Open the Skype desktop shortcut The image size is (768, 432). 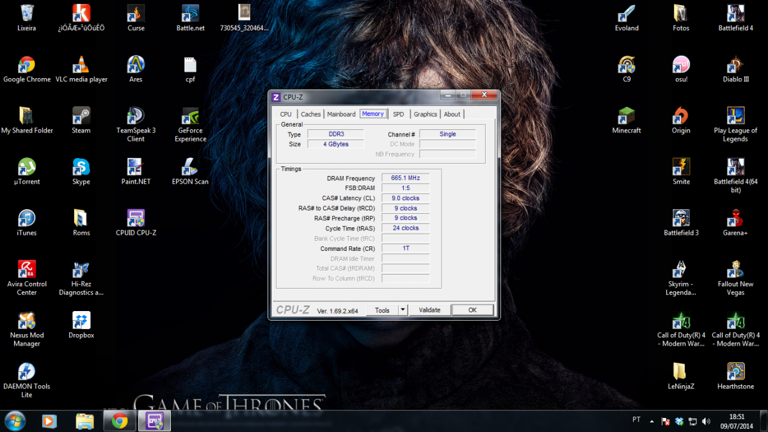pos(81,172)
